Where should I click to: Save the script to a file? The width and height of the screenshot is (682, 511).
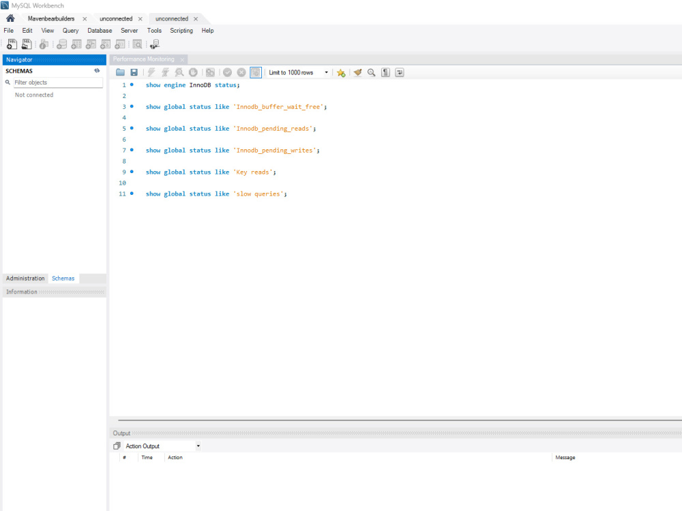(x=134, y=73)
